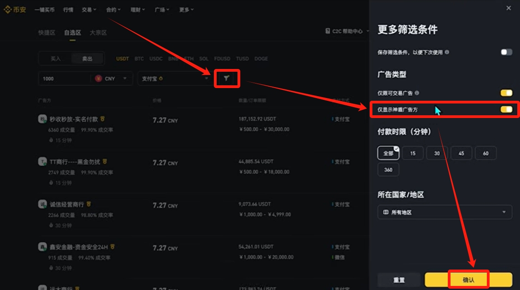Turn off 仅显示神盾广告方 toggle
This screenshot has height=290, width=520.
[x=506, y=109]
